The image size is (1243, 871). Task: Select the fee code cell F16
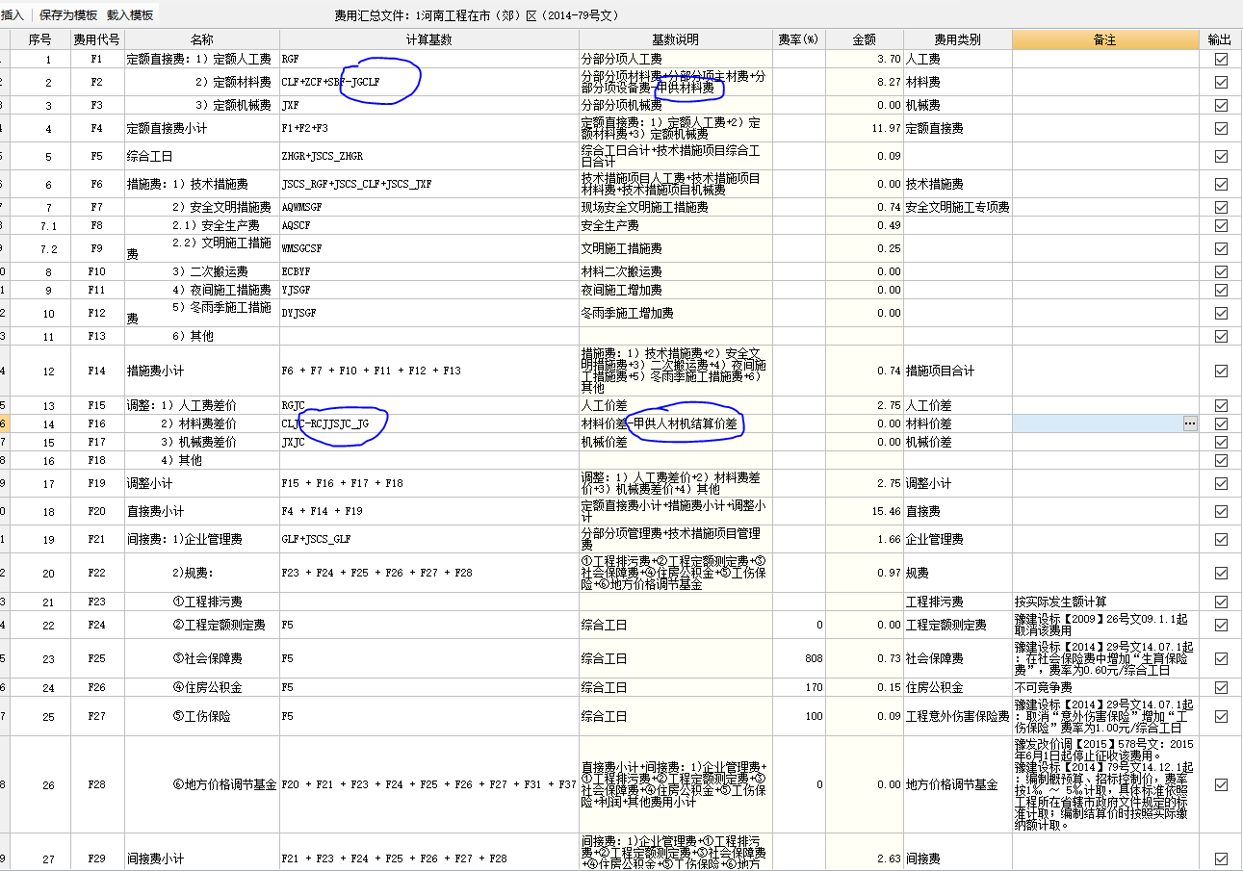point(97,423)
